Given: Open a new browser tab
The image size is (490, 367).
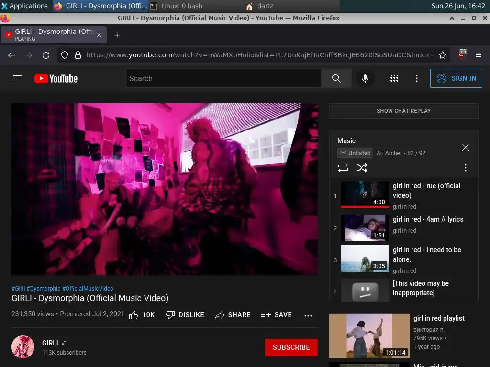Looking at the screenshot, I should (x=117, y=35).
